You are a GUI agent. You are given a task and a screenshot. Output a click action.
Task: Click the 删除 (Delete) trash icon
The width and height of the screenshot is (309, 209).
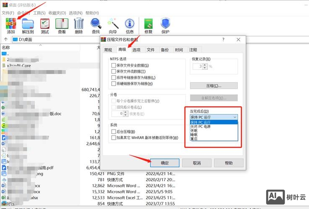click(x=79, y=26)
